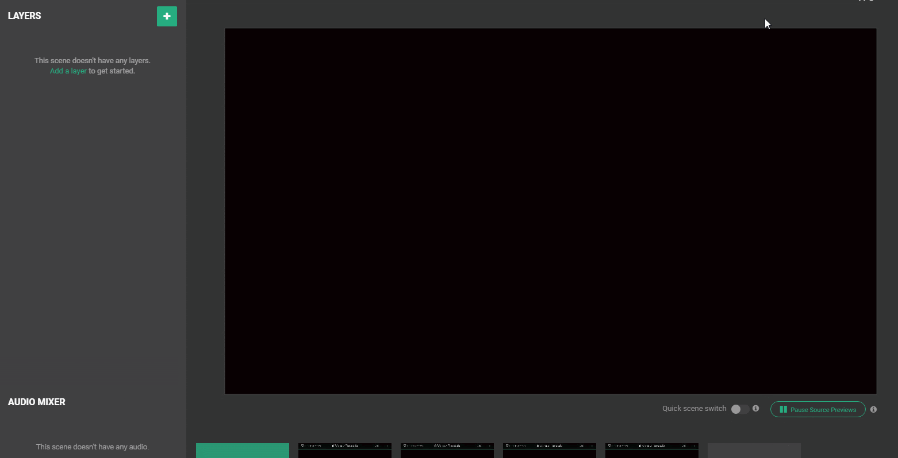Click the AUDIO MIXER panel heading
This screenshot has width=898, height=458.
coord(37,402)
